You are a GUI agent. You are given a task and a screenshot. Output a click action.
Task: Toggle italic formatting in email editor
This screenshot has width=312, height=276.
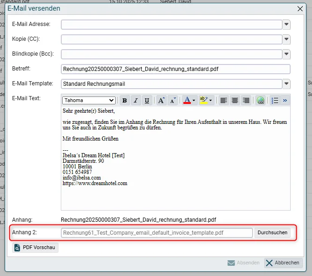pyautogui.click(x=136, y=100)
